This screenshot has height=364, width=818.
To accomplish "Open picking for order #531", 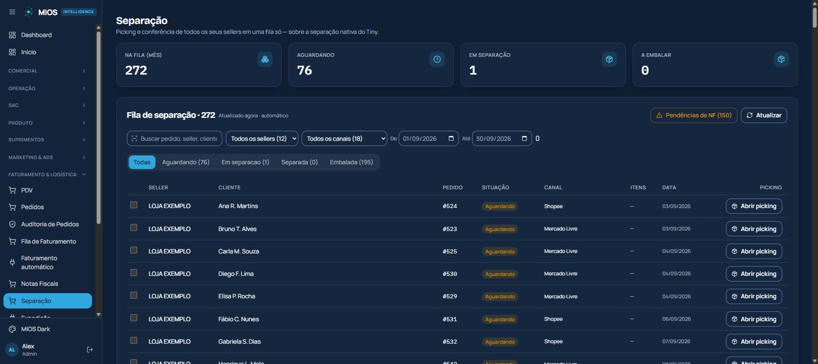I will tap(754, 319).
